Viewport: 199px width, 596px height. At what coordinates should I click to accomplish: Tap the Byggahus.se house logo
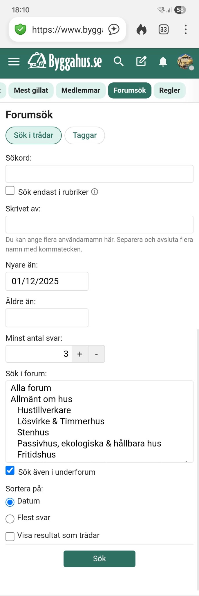click(37, 61)
